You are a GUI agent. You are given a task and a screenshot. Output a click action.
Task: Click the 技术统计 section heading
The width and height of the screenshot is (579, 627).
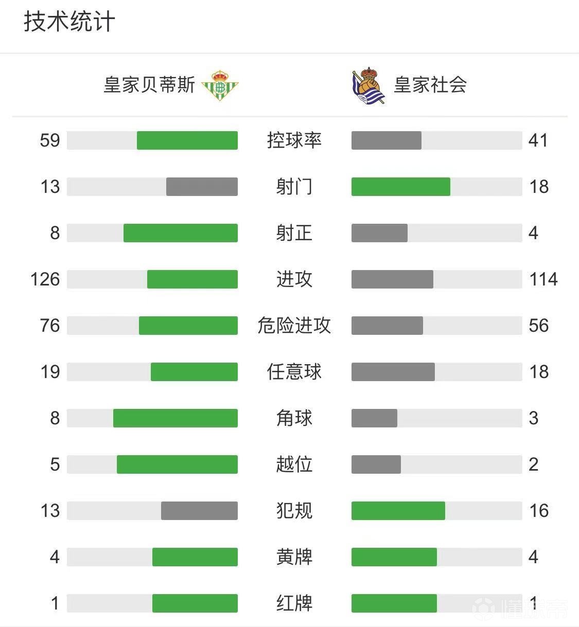coord(69,22)
